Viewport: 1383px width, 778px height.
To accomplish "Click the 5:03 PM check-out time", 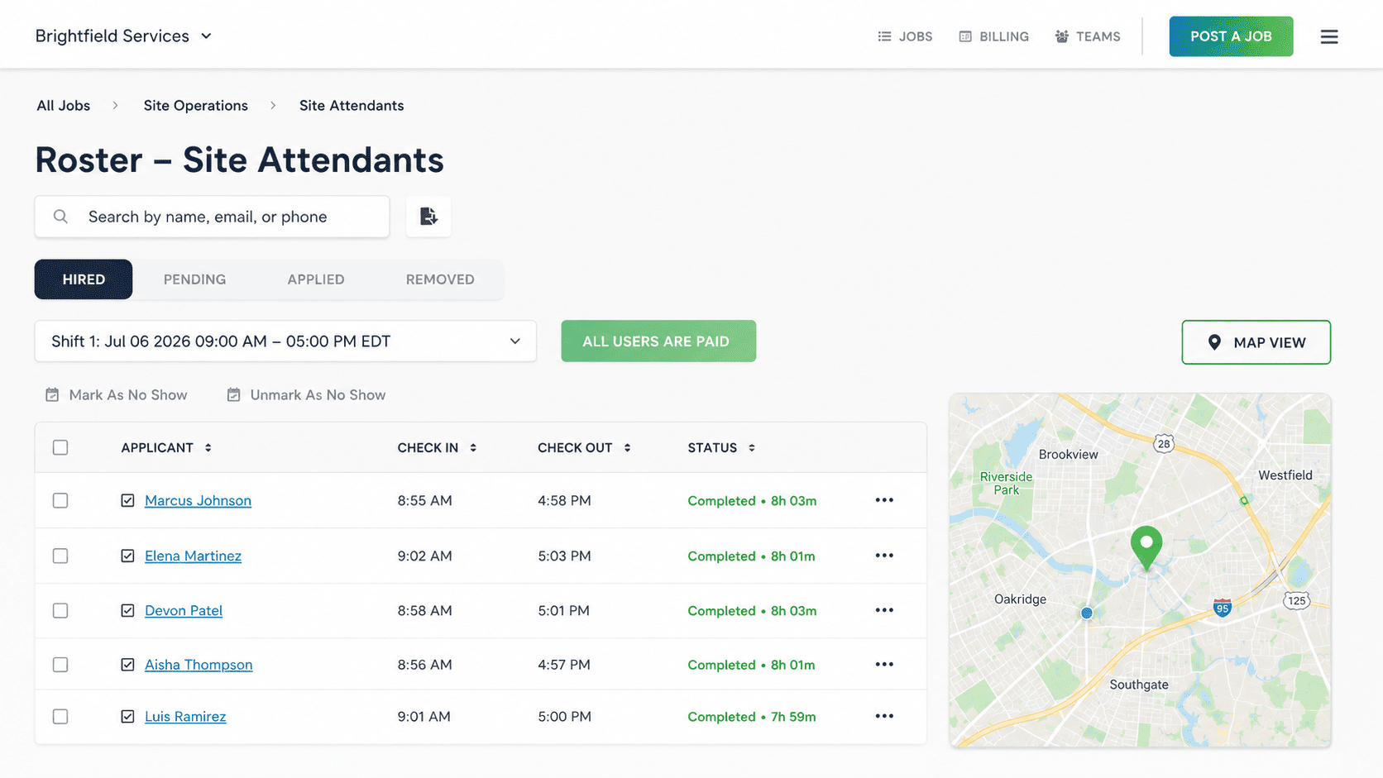I will pyautogui.click(x=564, y=556).
